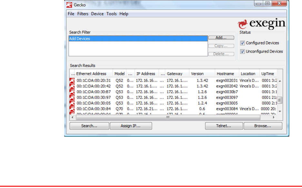The height and width of the screenshot is (188, 302).
Task: Select Ethernet address 00:1C:DA:00:20:31
Action: [x=94, y=81]
